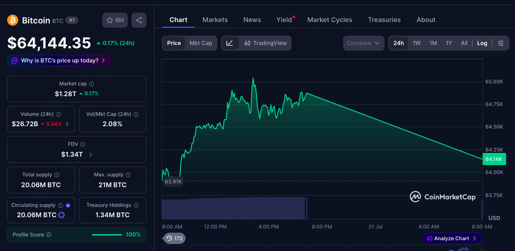Click the info icon beside Volume (24h)
The height and width of the screenshot is (251, 515).
(59, 114)
